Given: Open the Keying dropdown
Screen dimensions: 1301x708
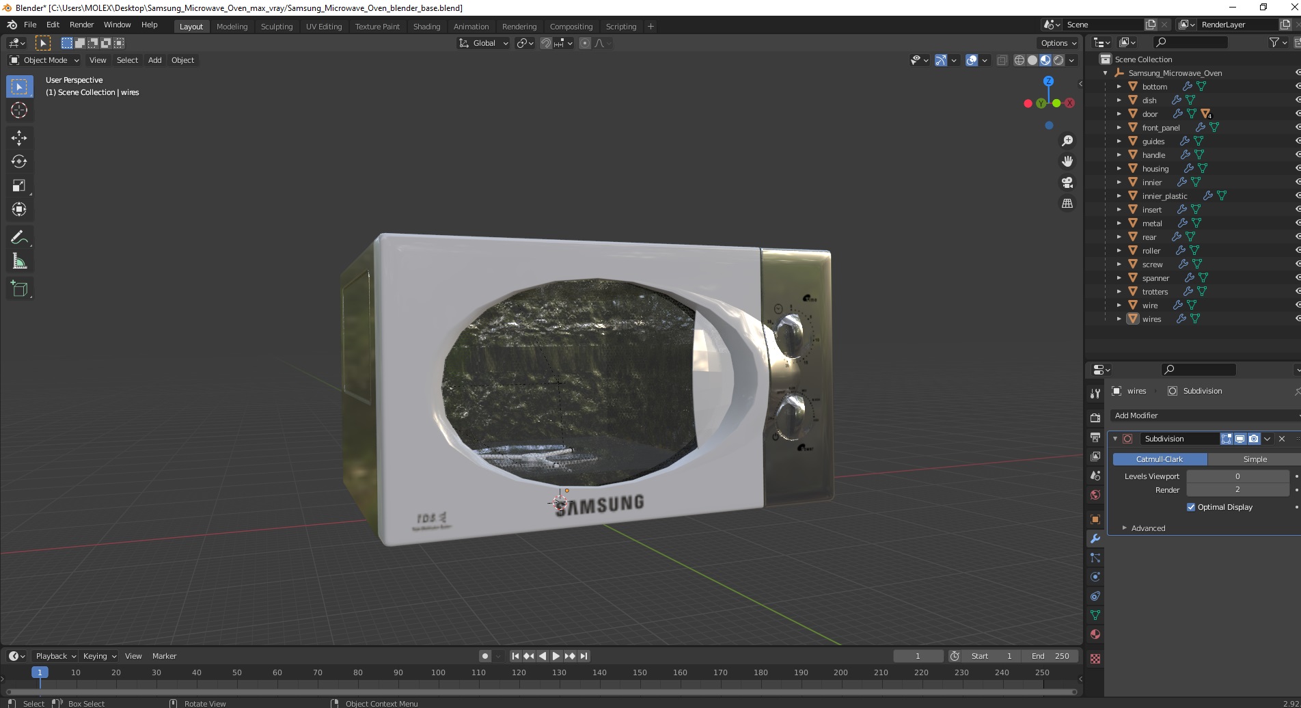Looking at the screenshot, I should point(99,656).
